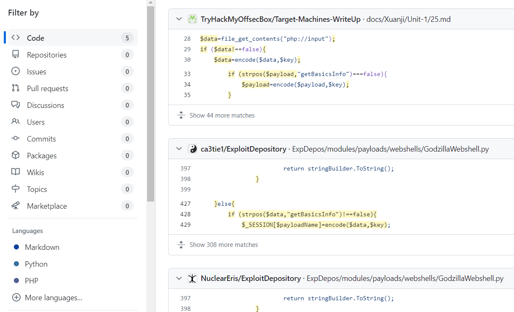Viewport: 514px width, 312px height.
Task: Click the sidebar vertical scrollbar
Action: [150, 105]
